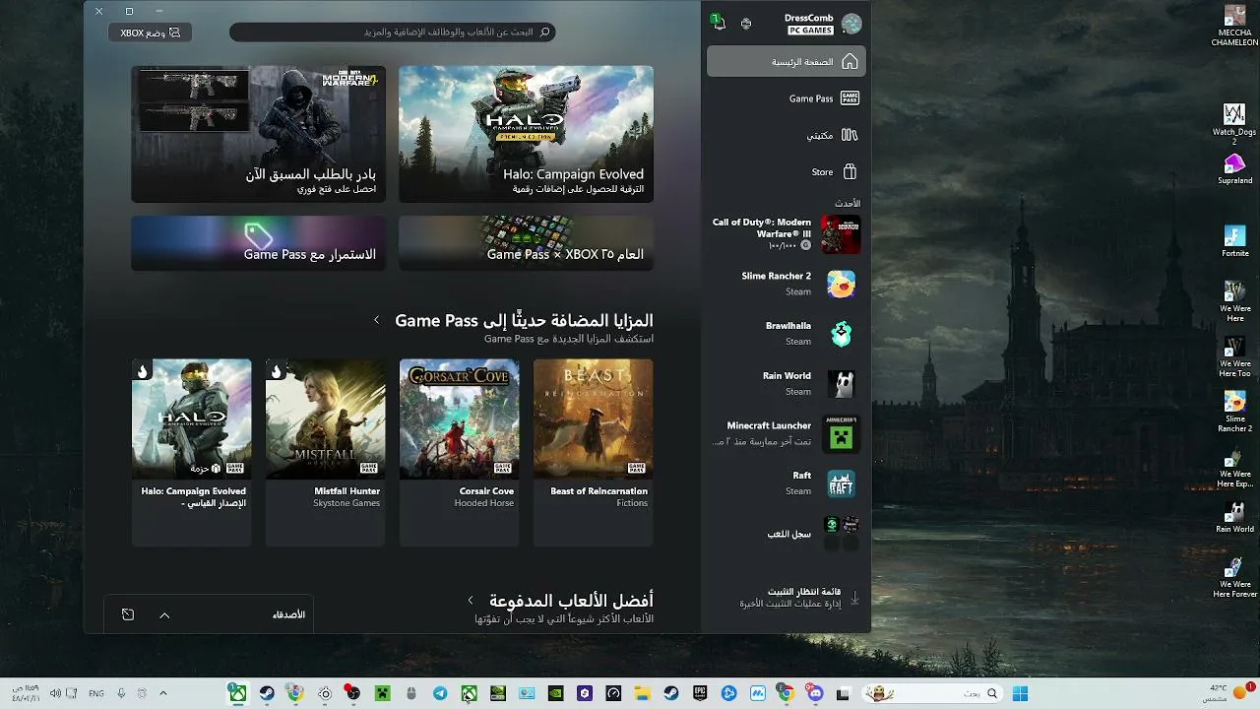The height and width of the screenshot is (709, 1260).
Task: Open Rain World desktop shortcut
Action: coord(1234,518)
